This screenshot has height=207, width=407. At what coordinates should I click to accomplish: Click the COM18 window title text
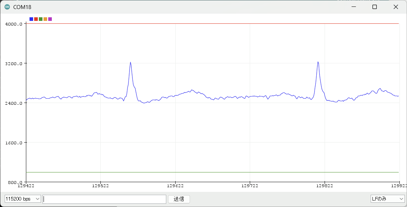[x=22, y=7]
